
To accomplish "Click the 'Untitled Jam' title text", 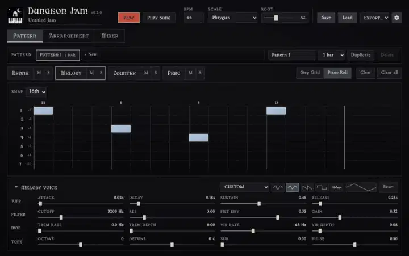I will (x=42, y=20).
